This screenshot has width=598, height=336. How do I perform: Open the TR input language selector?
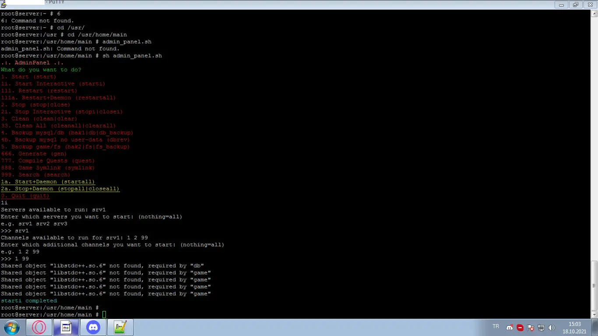pyautogui.click(x=496, y=326)
